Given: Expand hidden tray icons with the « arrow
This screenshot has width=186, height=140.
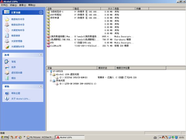Looking at the screenshot, I should [160, 138].
